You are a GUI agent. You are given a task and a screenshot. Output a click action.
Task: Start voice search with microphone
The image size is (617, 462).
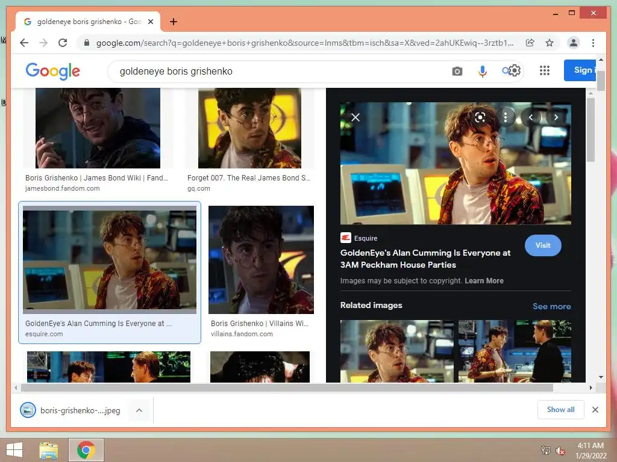tap(483, 71)
